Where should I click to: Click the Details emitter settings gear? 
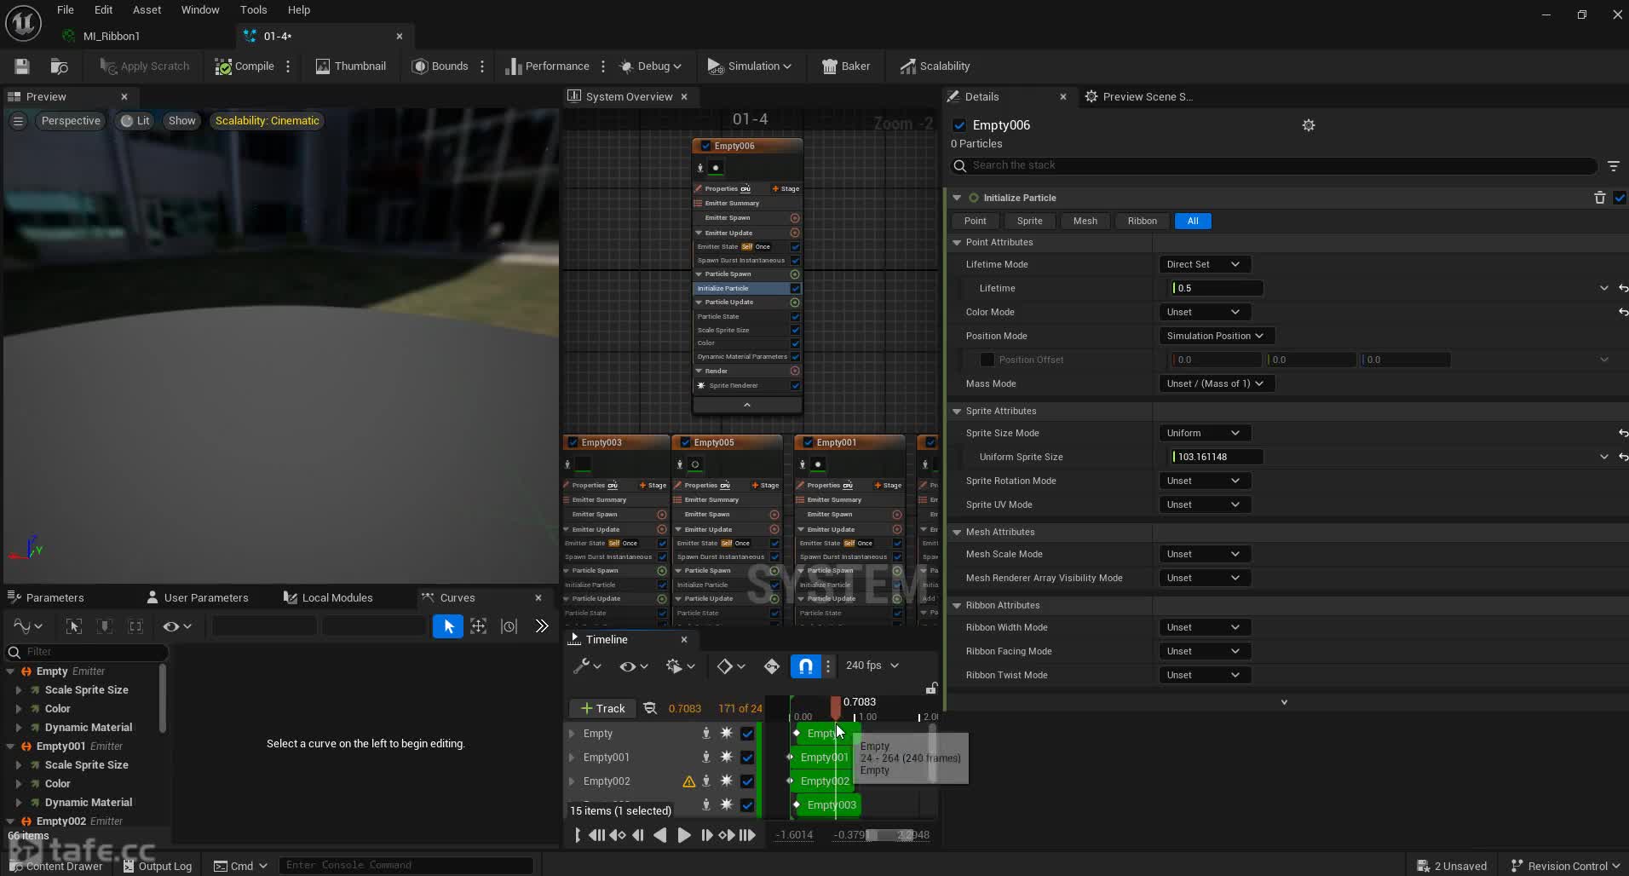tap(1309, 125)
